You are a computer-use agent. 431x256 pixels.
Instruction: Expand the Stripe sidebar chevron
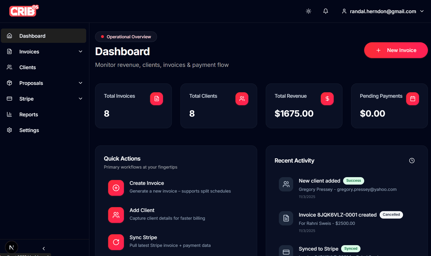[x=80, y=99]
